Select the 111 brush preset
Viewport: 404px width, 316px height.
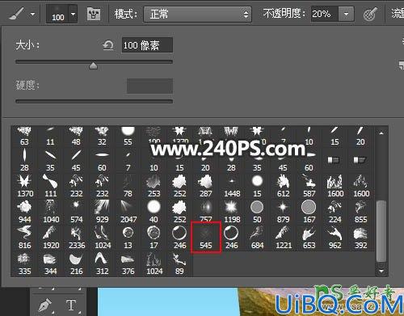(50, 186)
